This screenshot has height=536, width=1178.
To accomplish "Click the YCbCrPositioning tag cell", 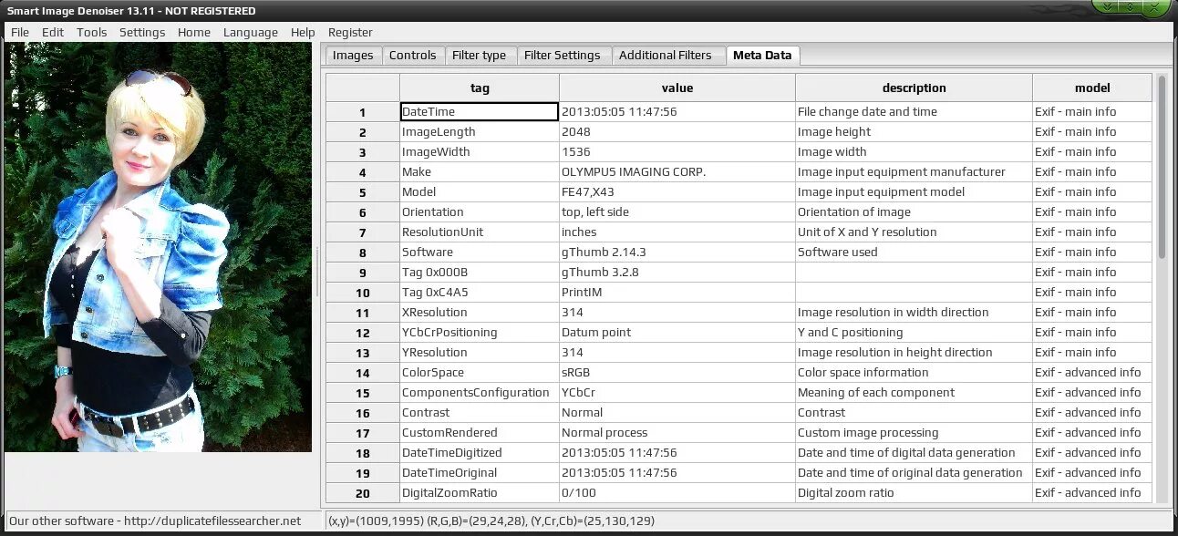I will pos(480,333).
